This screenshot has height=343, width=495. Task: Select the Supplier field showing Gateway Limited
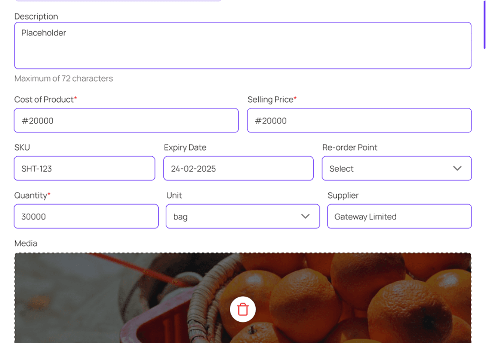click(399, 216)
